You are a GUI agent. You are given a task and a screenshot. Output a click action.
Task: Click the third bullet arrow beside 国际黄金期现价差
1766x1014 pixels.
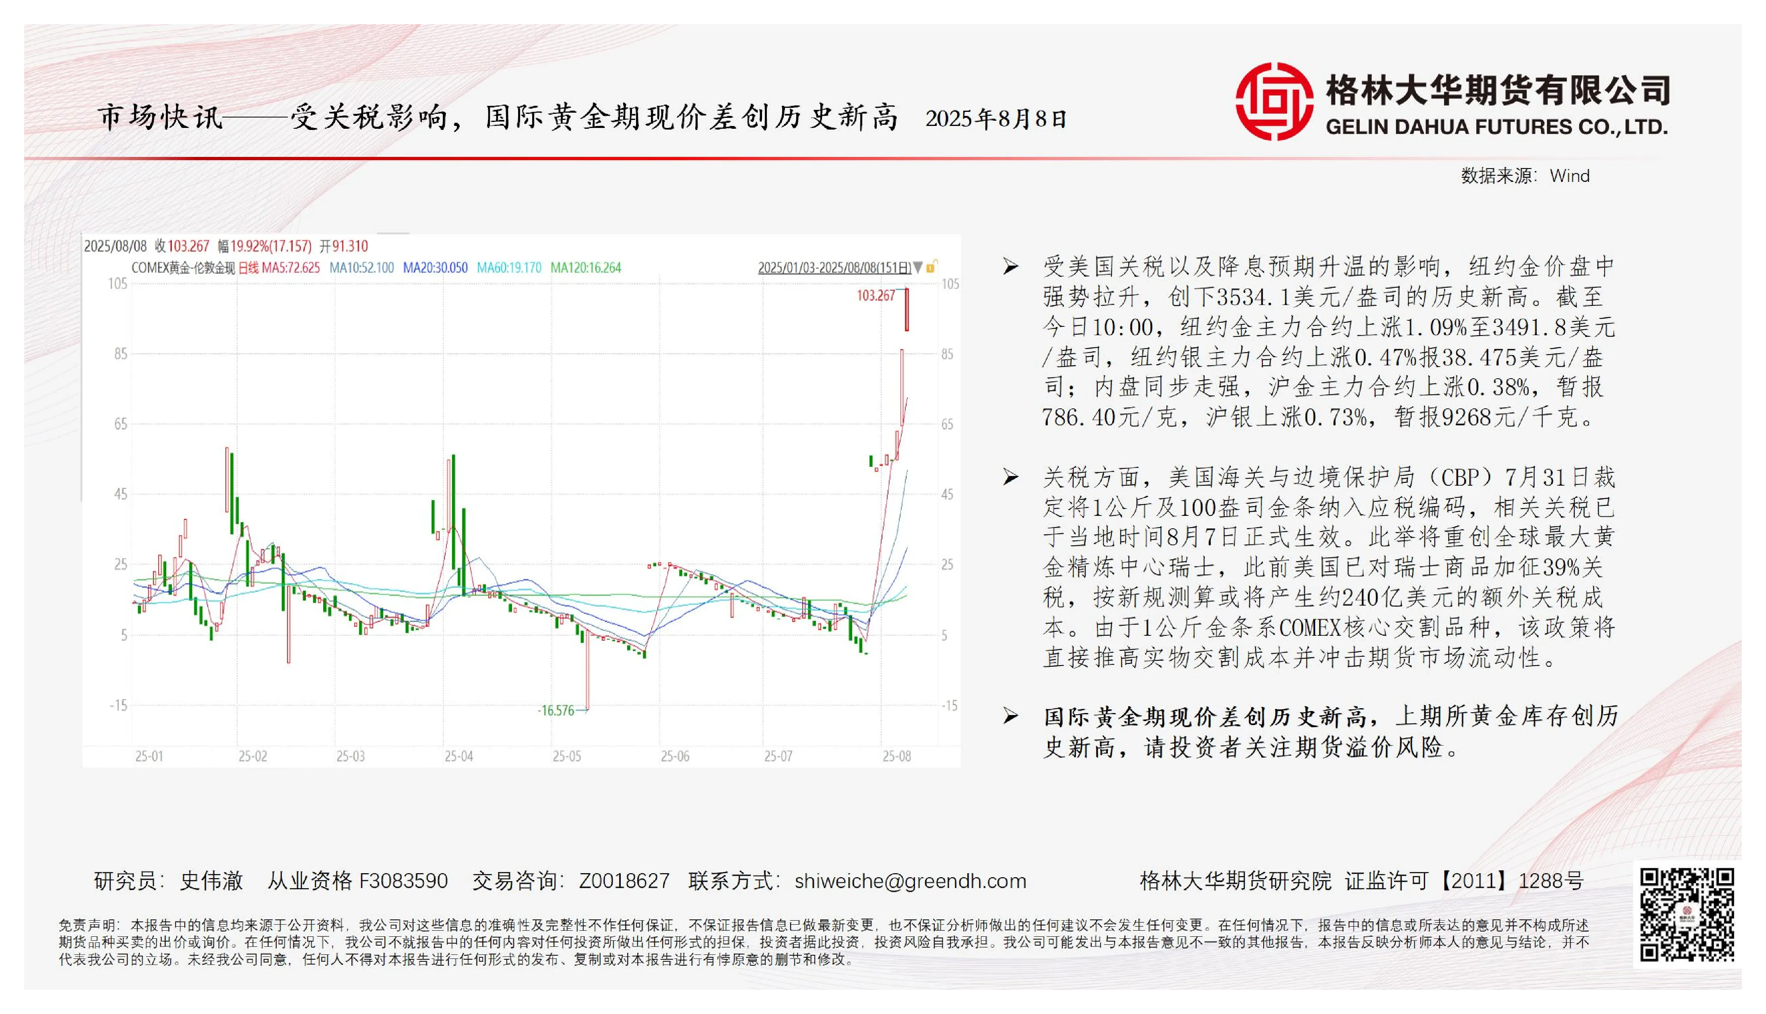[1011, 717]
